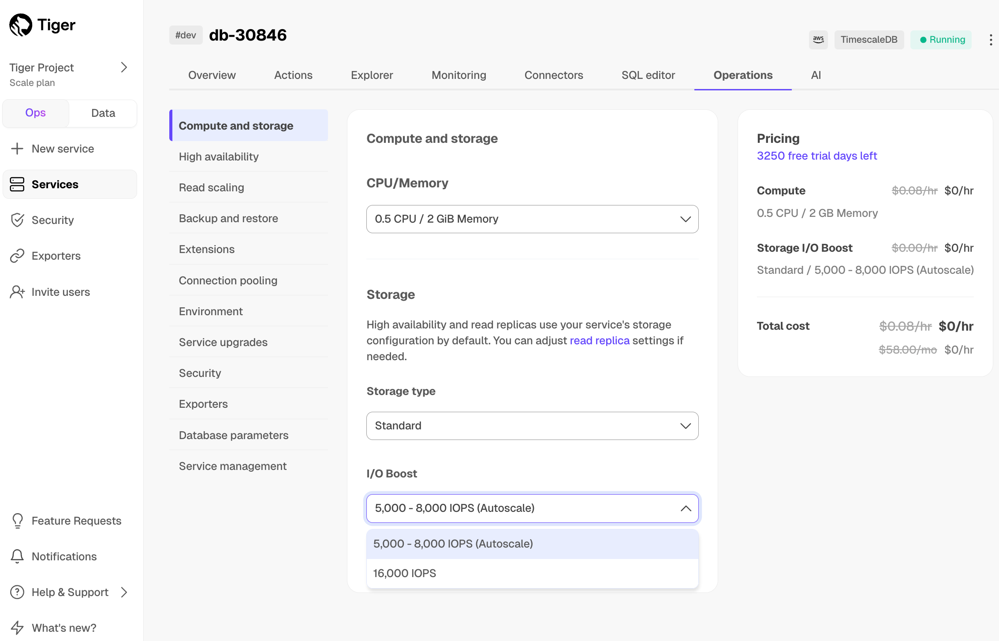Switch to the Monitoring tab
Screen dimensions: 999x641
pos(458,75)
